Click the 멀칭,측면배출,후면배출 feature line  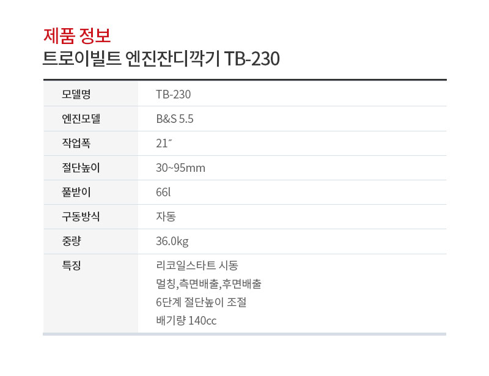click(x=208, y=284)
